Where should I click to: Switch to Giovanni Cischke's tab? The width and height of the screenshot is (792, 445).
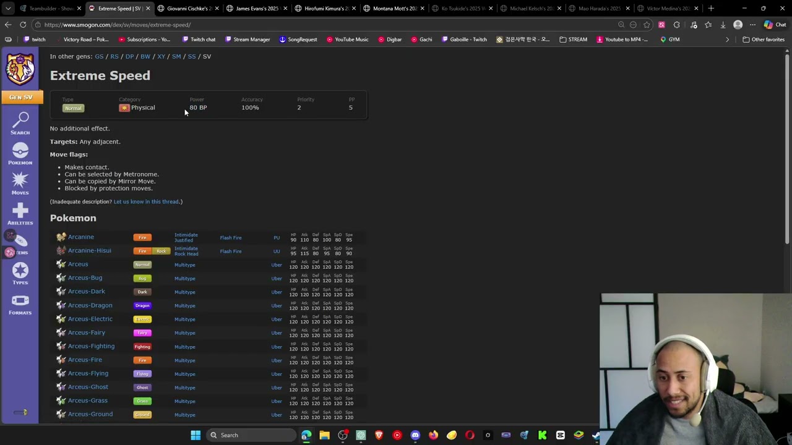pyautogui.click(x=189, y=9)
